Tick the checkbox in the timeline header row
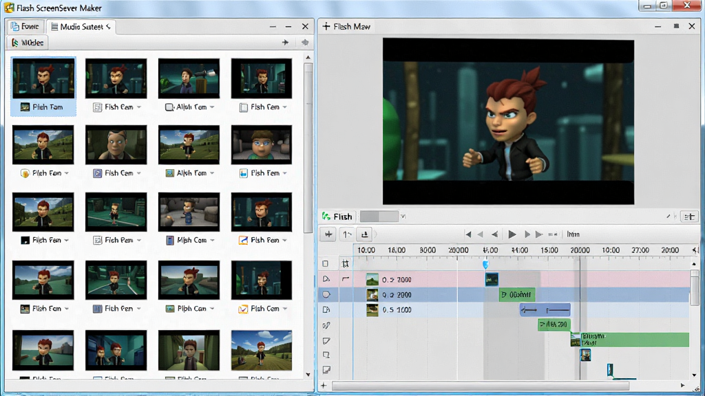 coord(326,264)
